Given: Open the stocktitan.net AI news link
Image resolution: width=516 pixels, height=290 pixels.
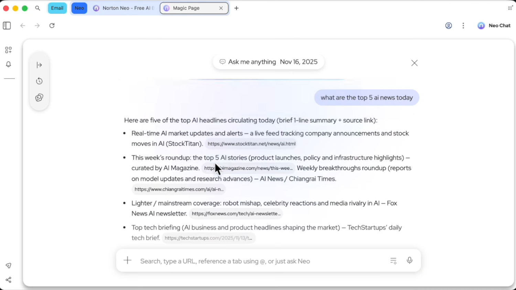Looking at the screenshot, I should 251,144.
